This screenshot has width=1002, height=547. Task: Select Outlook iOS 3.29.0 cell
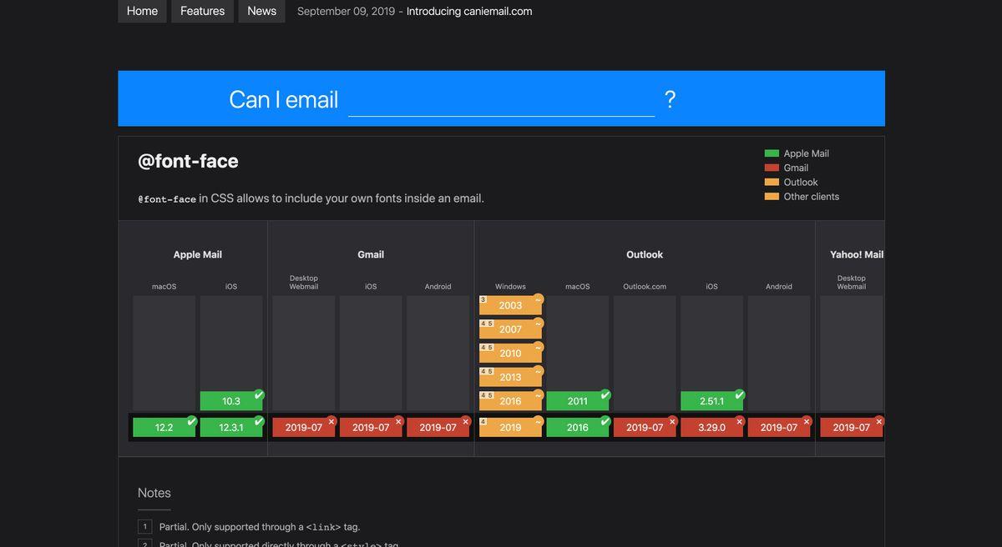(711, 427)
